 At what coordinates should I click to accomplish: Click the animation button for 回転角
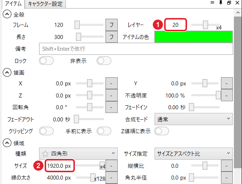[x=111, y=107]
